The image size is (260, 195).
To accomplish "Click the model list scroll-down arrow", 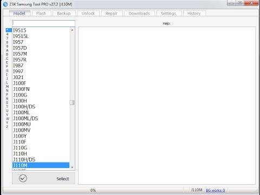I will tap(72, 167).
